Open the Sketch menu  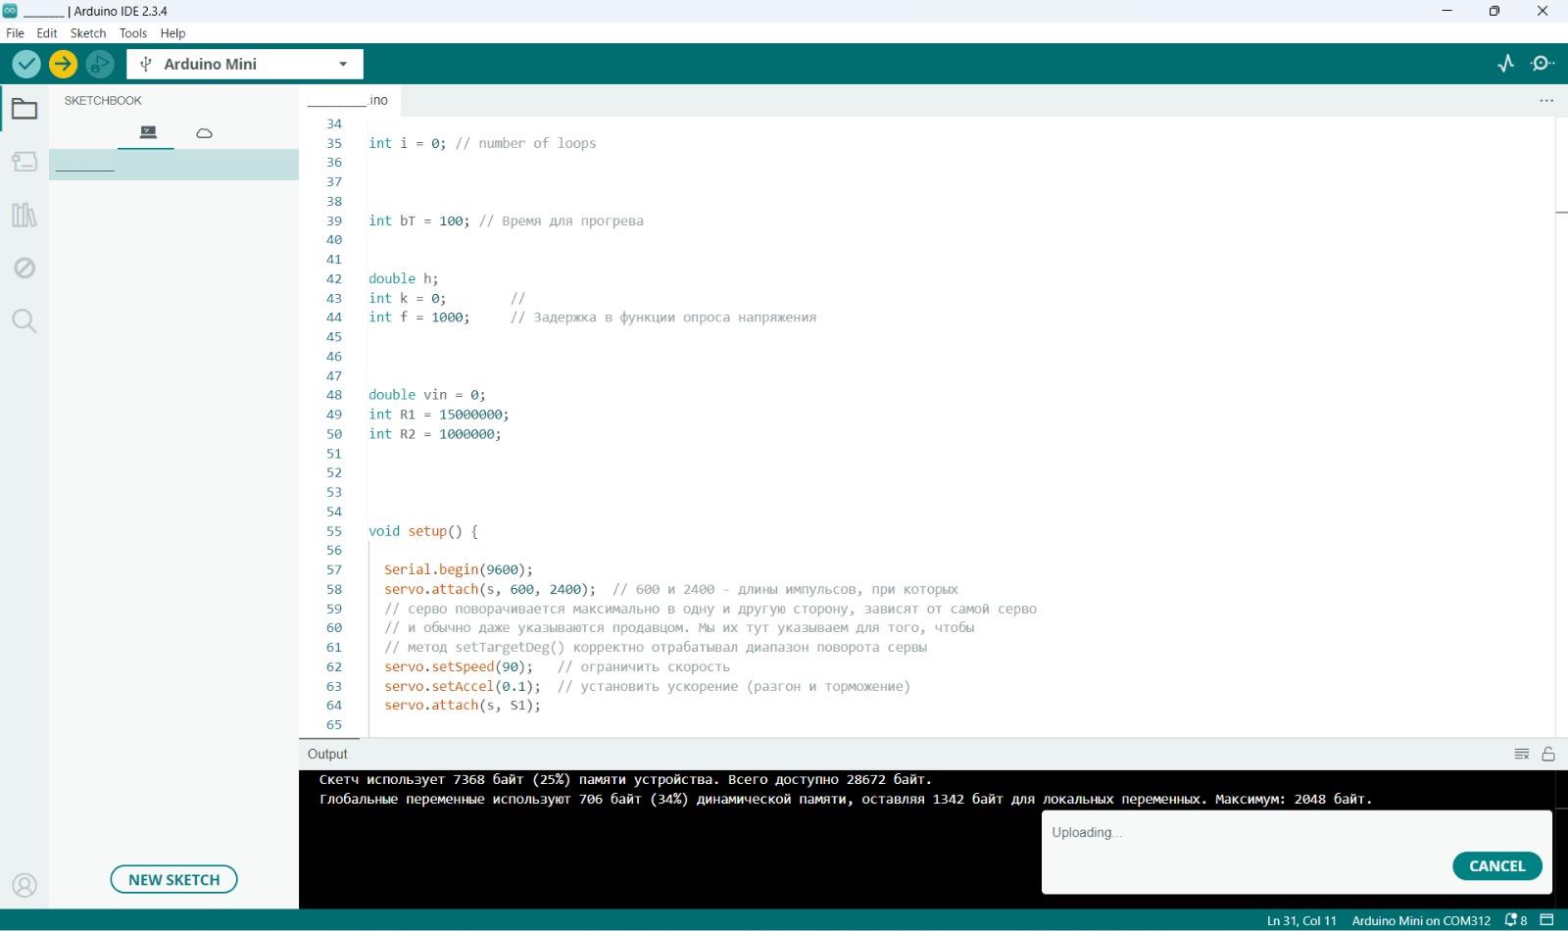pyautogui.click(x=87, y=33)
